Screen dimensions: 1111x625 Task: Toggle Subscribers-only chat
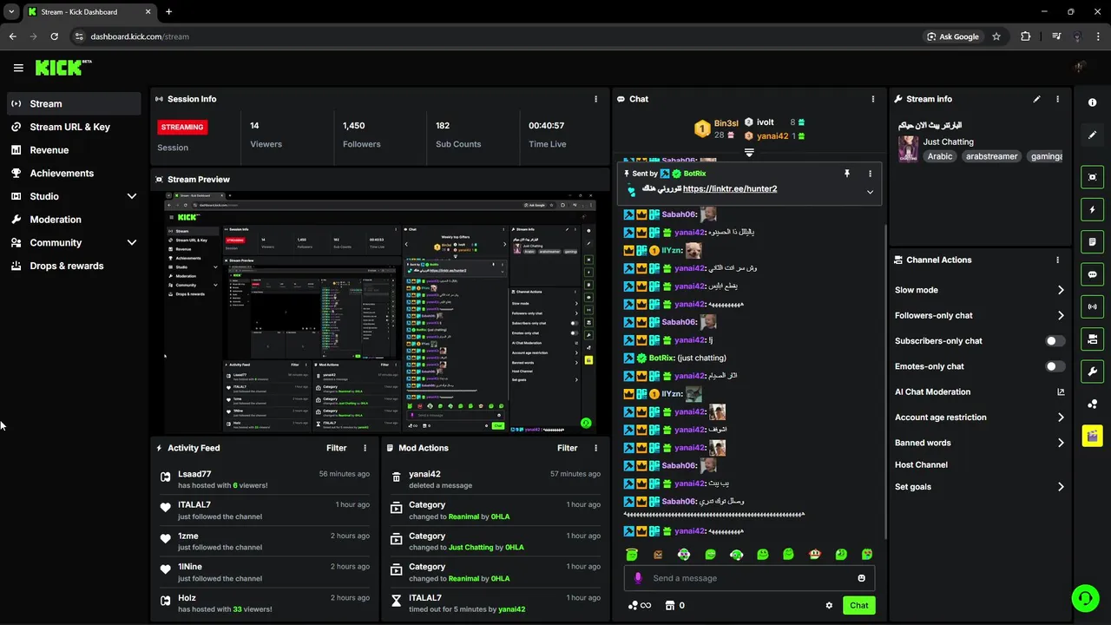pyautogui.click(x=1055, y=341)
